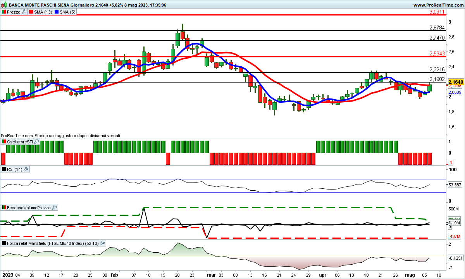Click the red 2,5343 price level label
Viewport: 465px width, 279px height.
437,53
